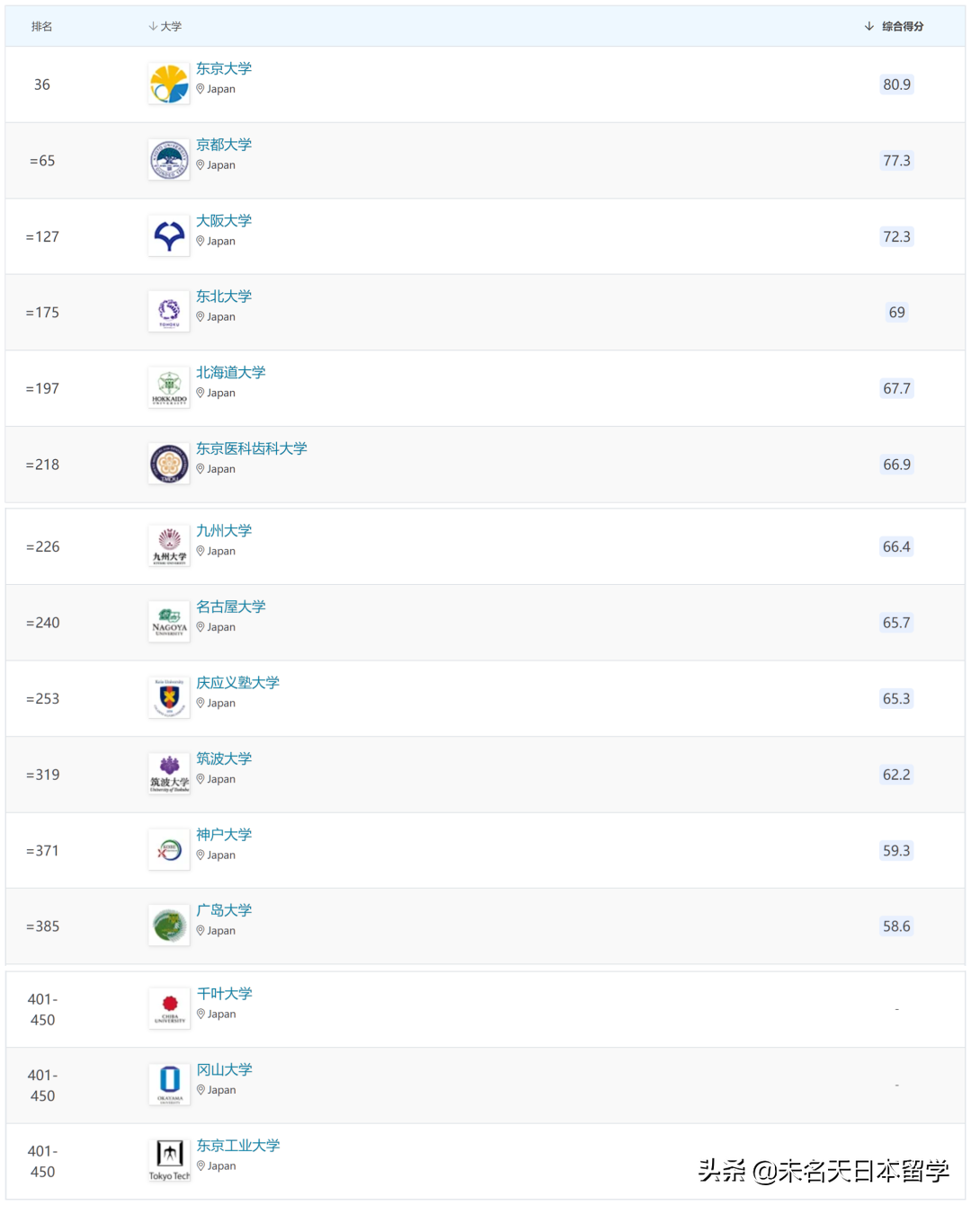Open the 东京大学 link

(x=224, y=69)
